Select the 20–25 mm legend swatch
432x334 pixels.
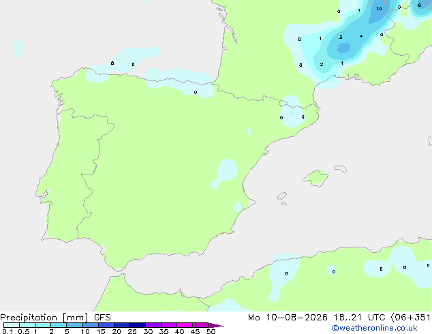point(121,325)
